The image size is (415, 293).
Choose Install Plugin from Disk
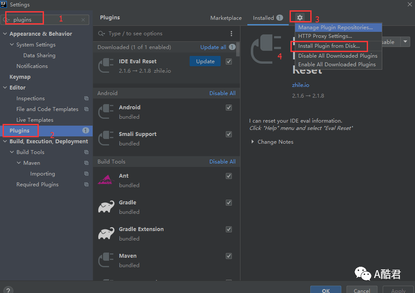(338, 46)
